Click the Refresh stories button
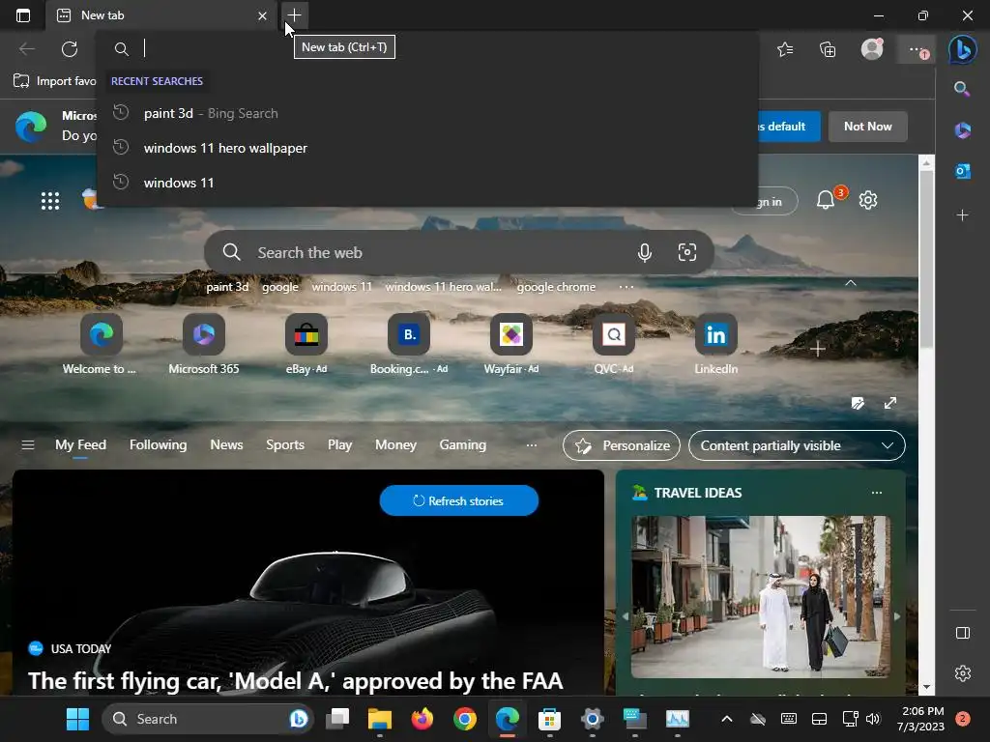The image size is (990, 742). pos(459,500)
